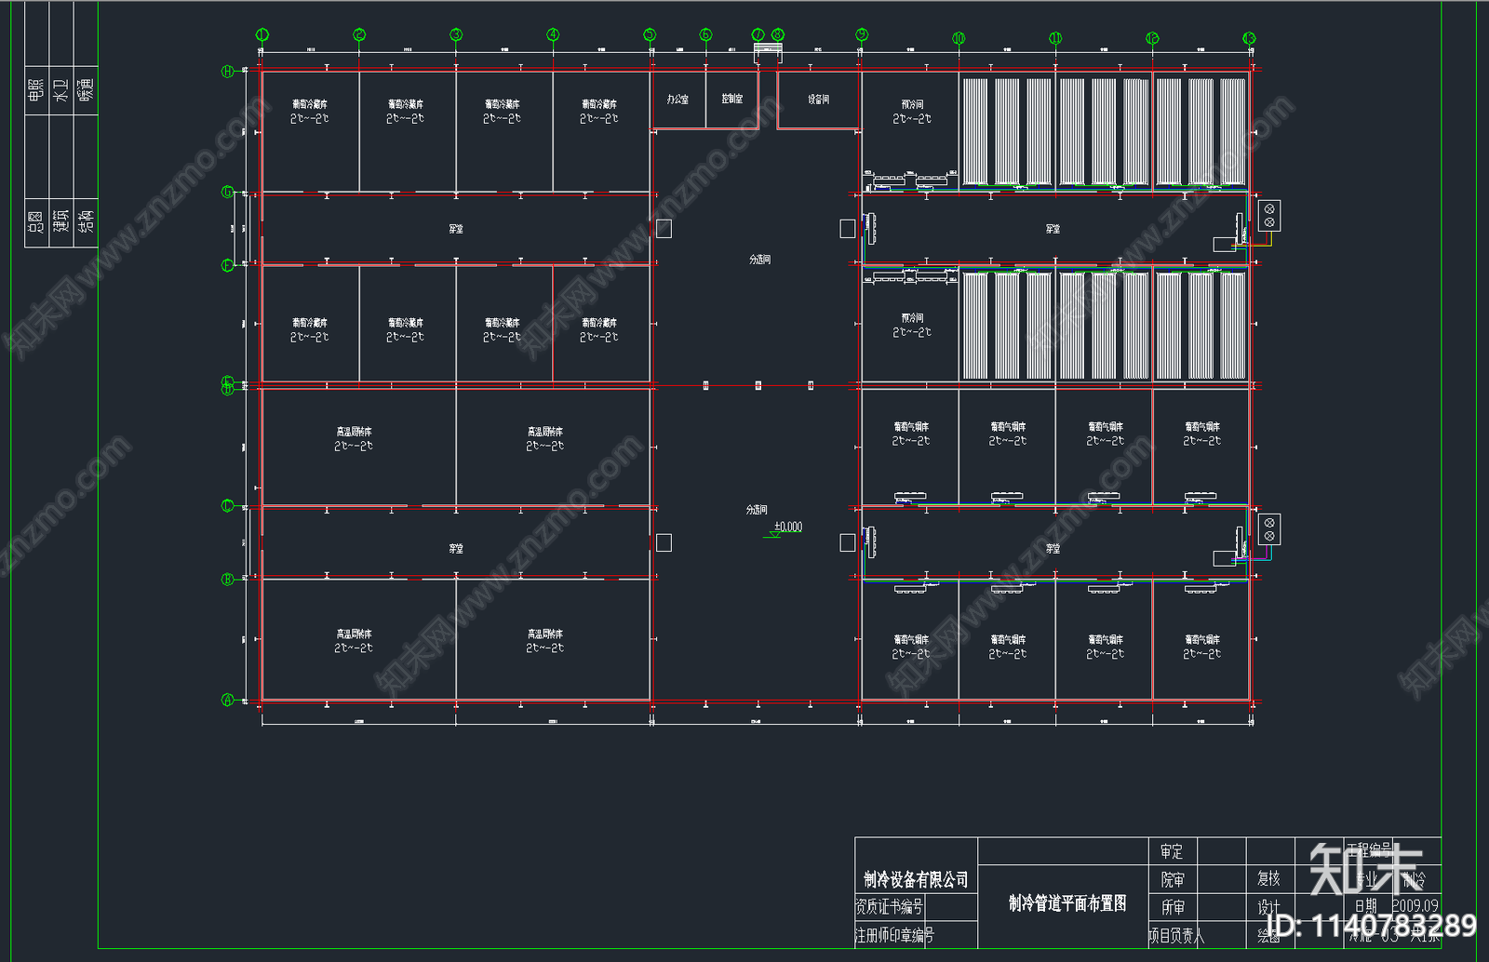This screenshot has width=1489, height=962.
Task: Select the 2009.09 date value
Action: click(x=1415, y=905)
